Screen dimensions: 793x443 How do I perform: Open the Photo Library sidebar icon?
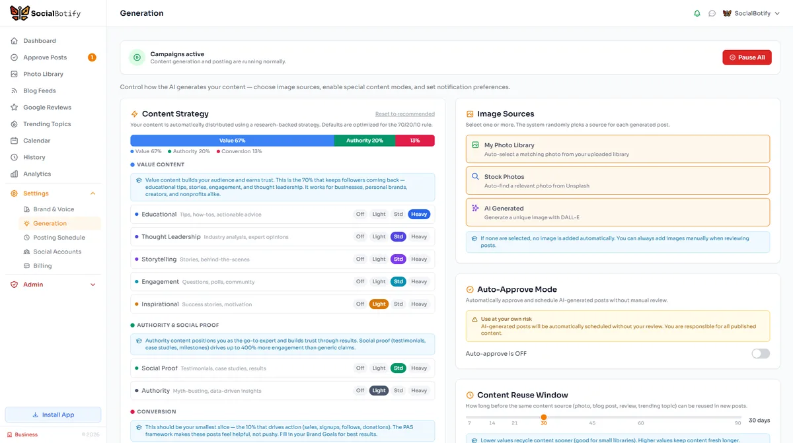pyautogui.click(x=13, y=74)
